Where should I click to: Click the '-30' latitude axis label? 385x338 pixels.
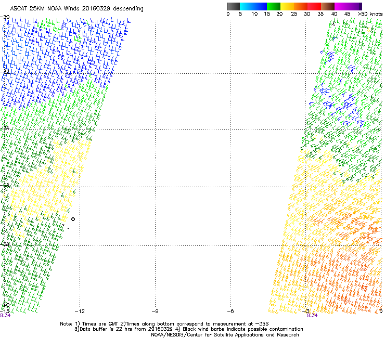pyautogui.click(x=5, y=17)
